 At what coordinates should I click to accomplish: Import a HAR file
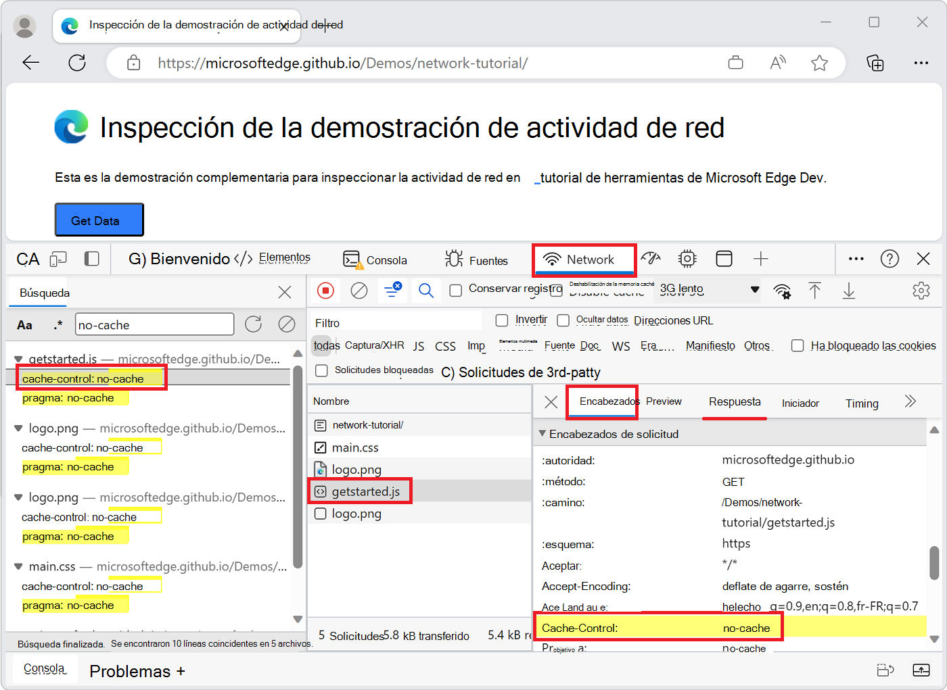pos(815,291)
